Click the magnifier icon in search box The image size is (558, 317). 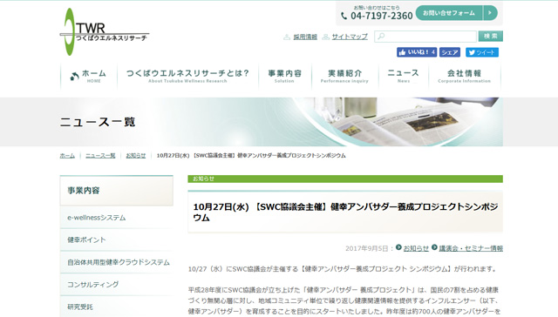click(x=381, y=37)
